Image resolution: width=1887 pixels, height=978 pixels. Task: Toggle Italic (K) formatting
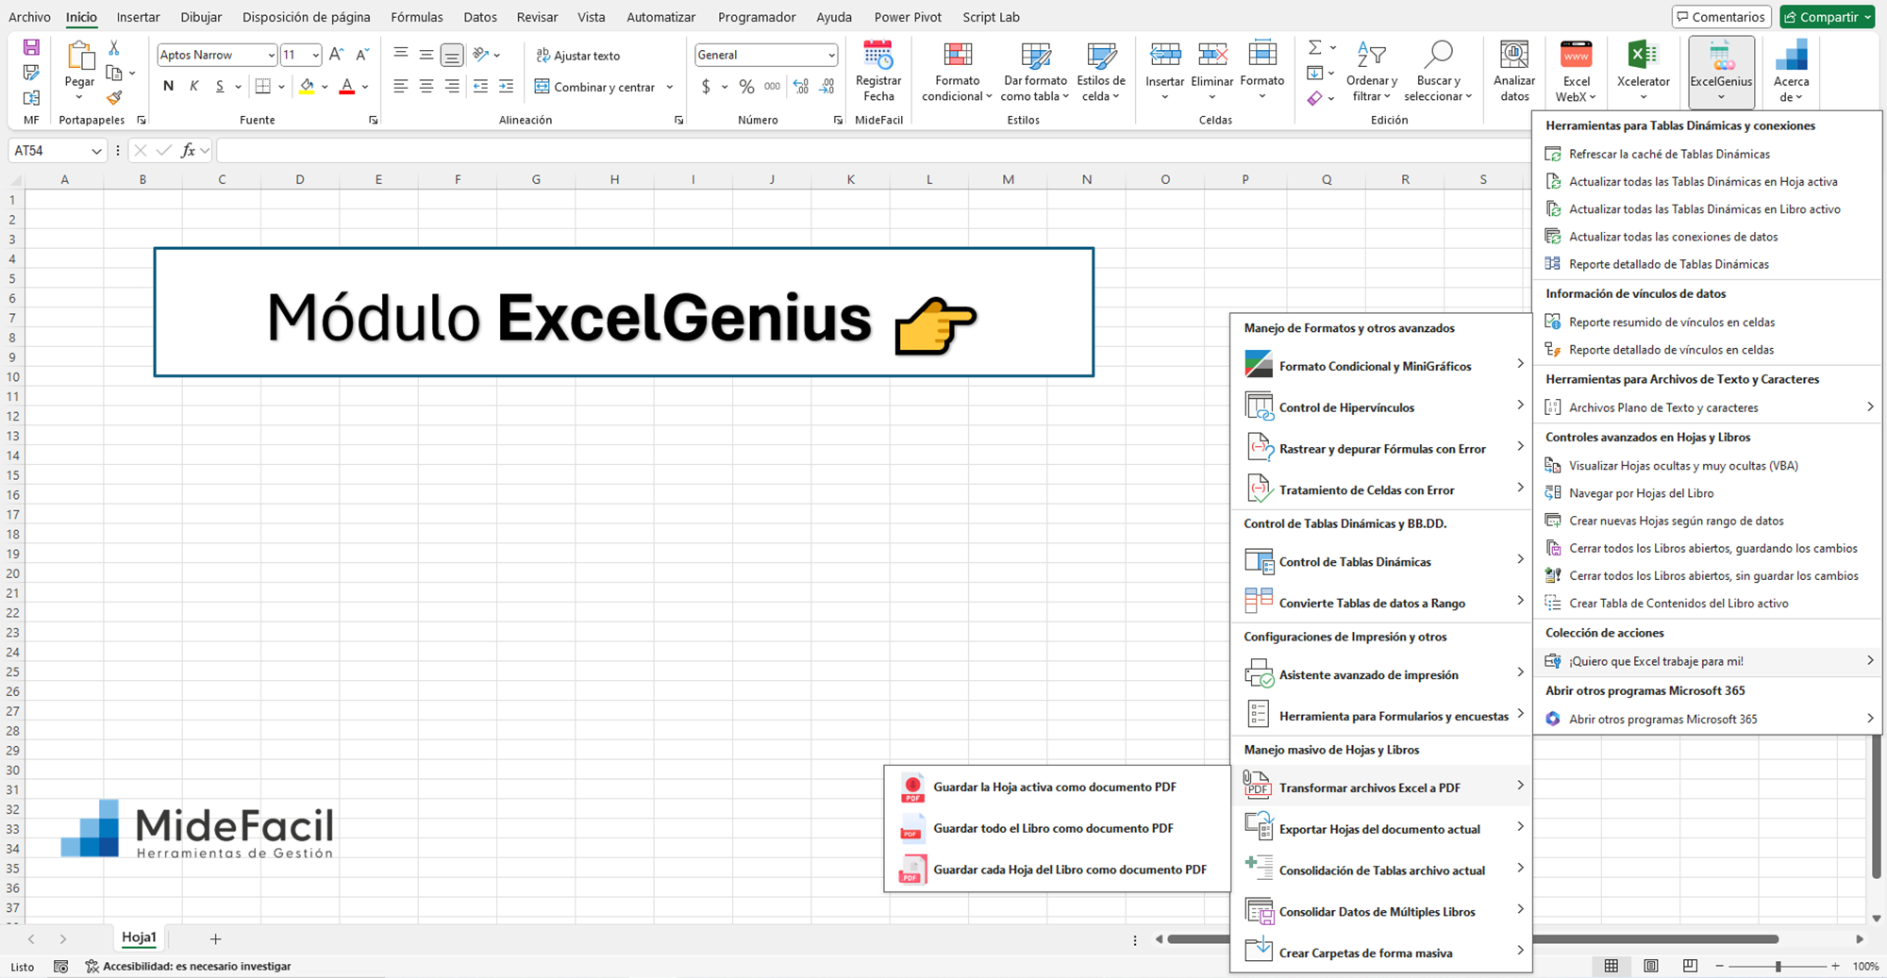tap(193, 87)
